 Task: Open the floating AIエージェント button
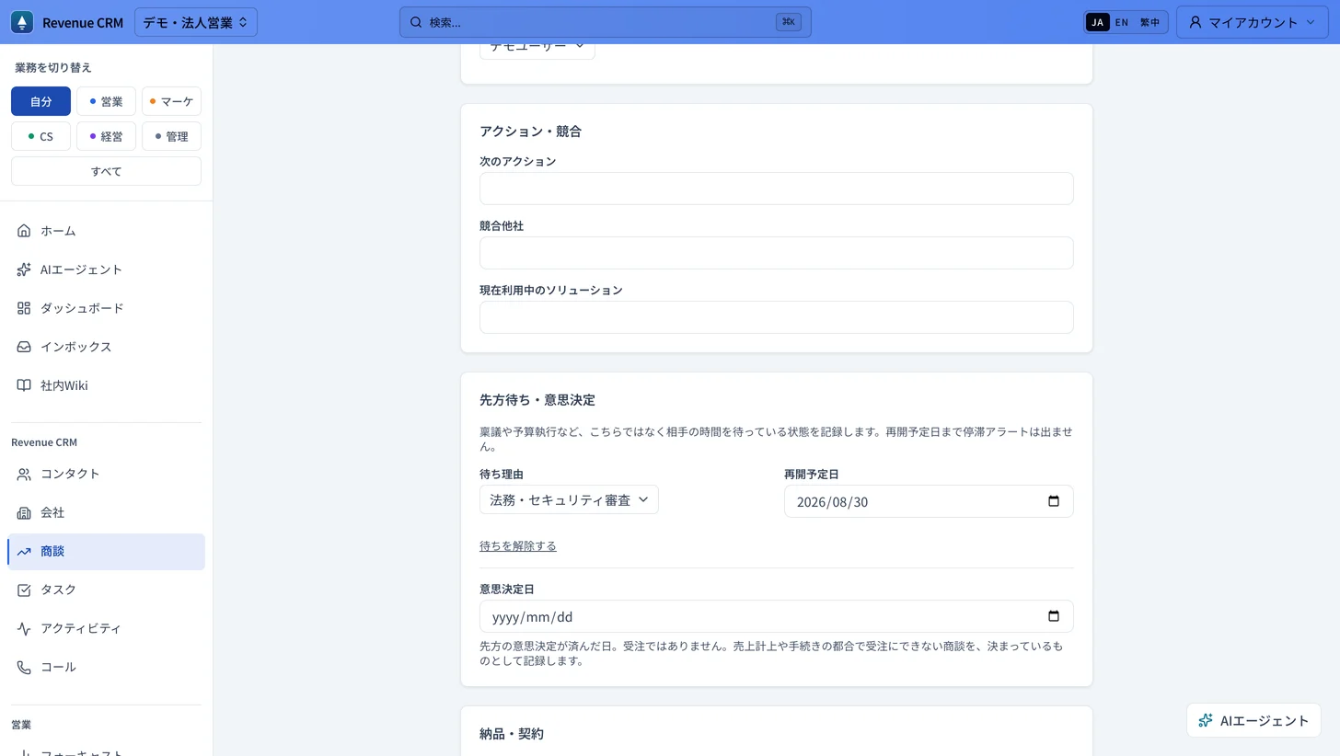[1253, 720]
